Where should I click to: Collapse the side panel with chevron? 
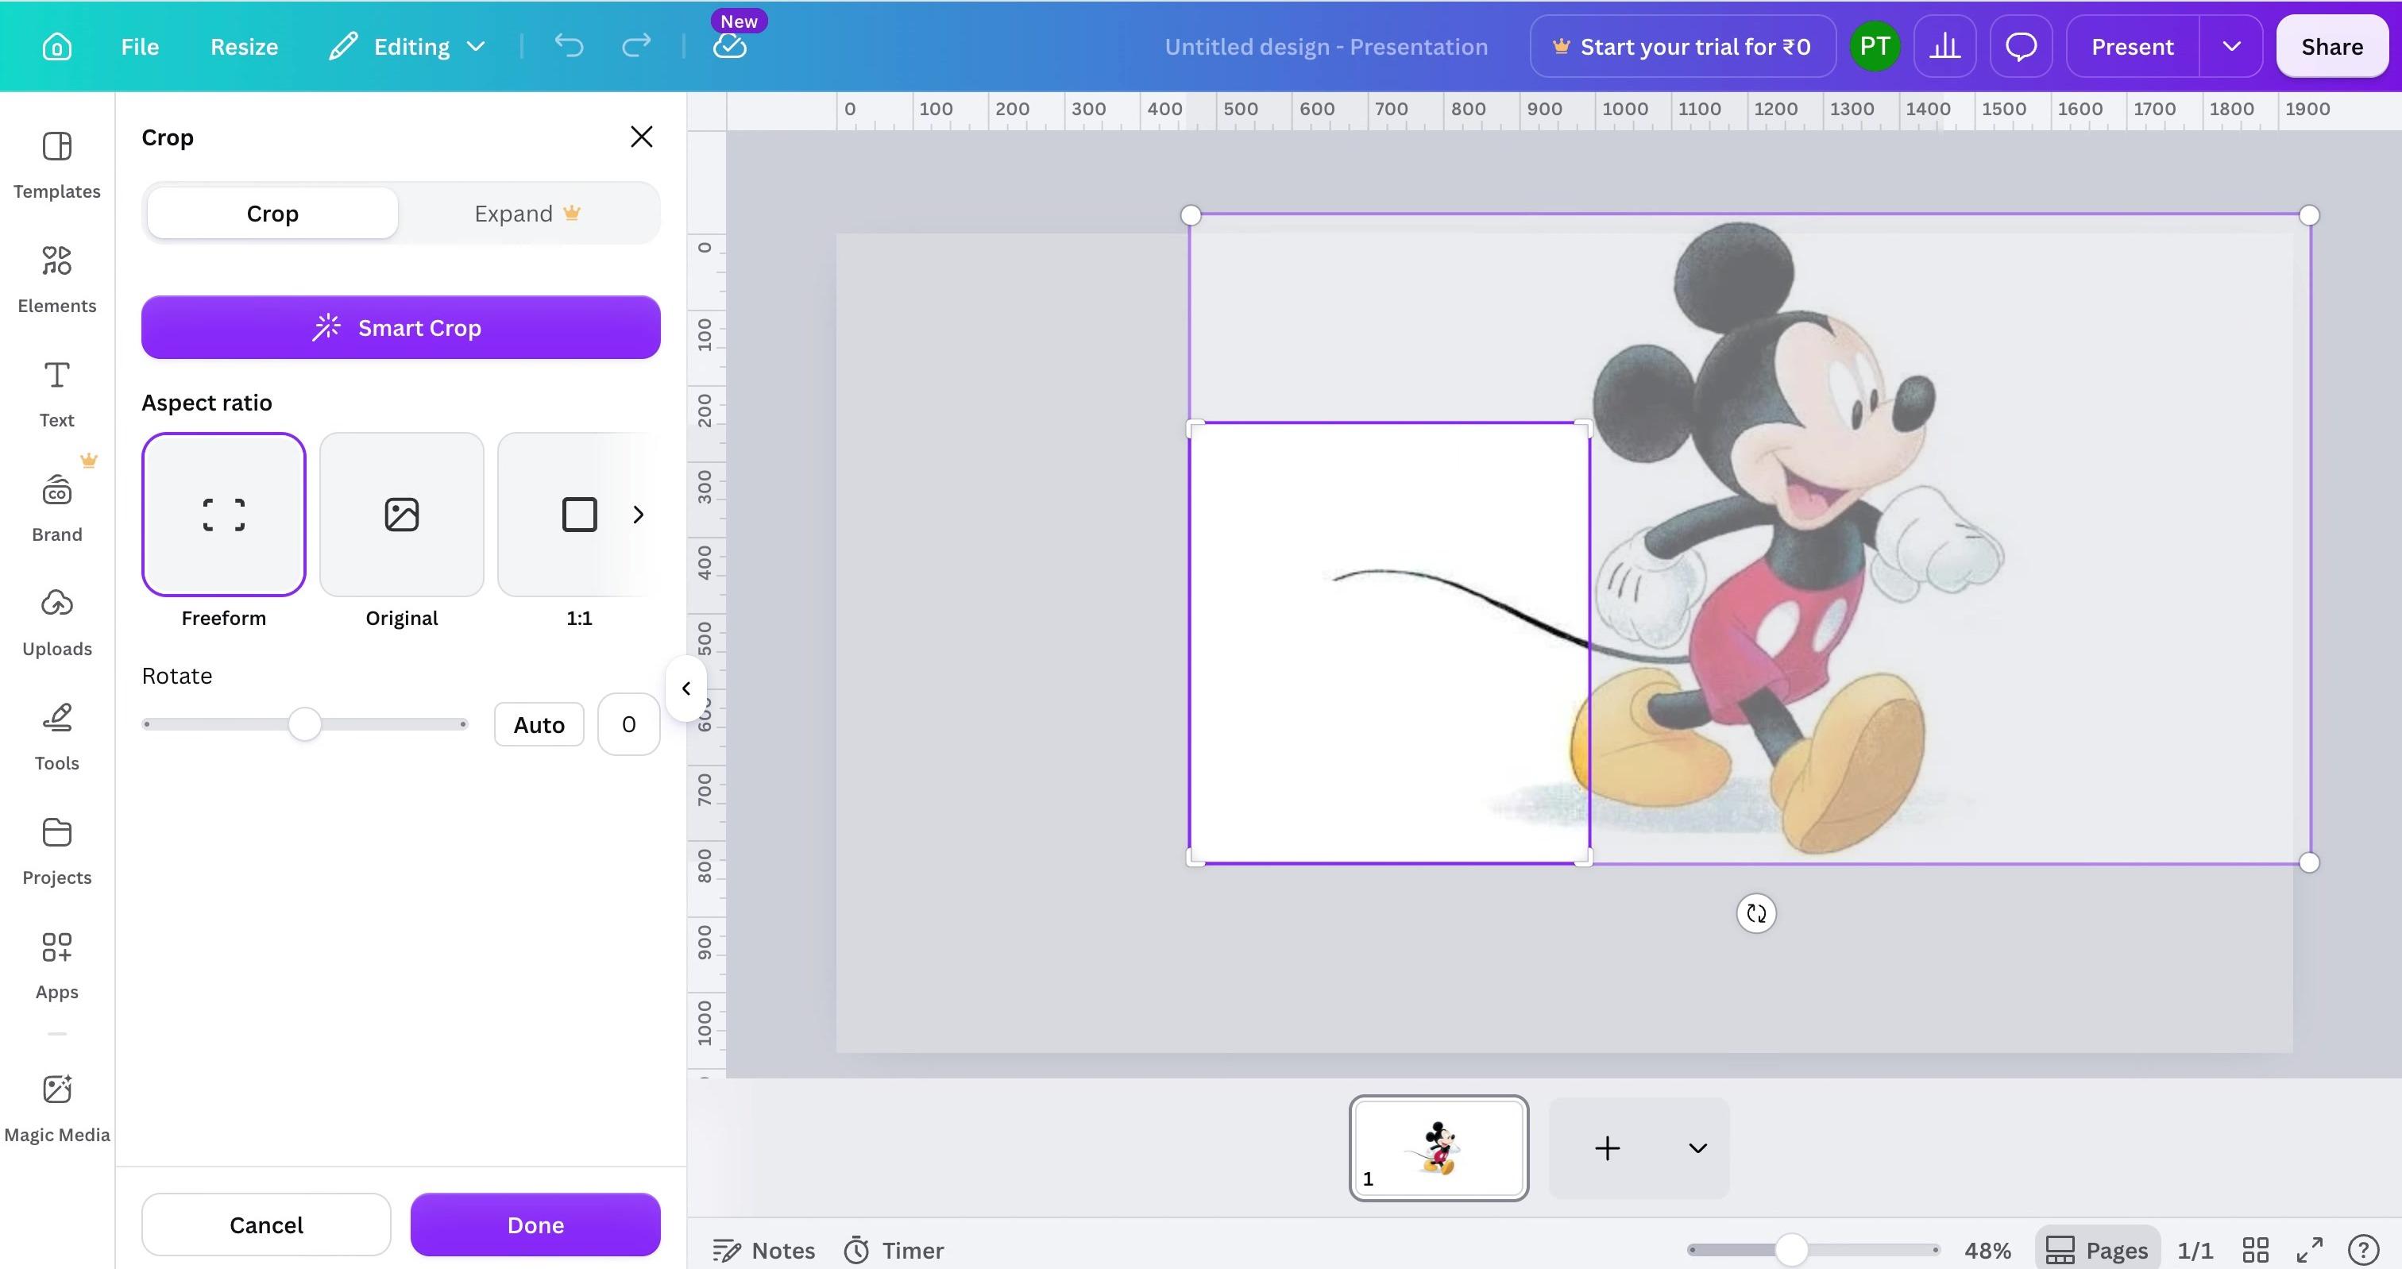click(x=686, y=688)
